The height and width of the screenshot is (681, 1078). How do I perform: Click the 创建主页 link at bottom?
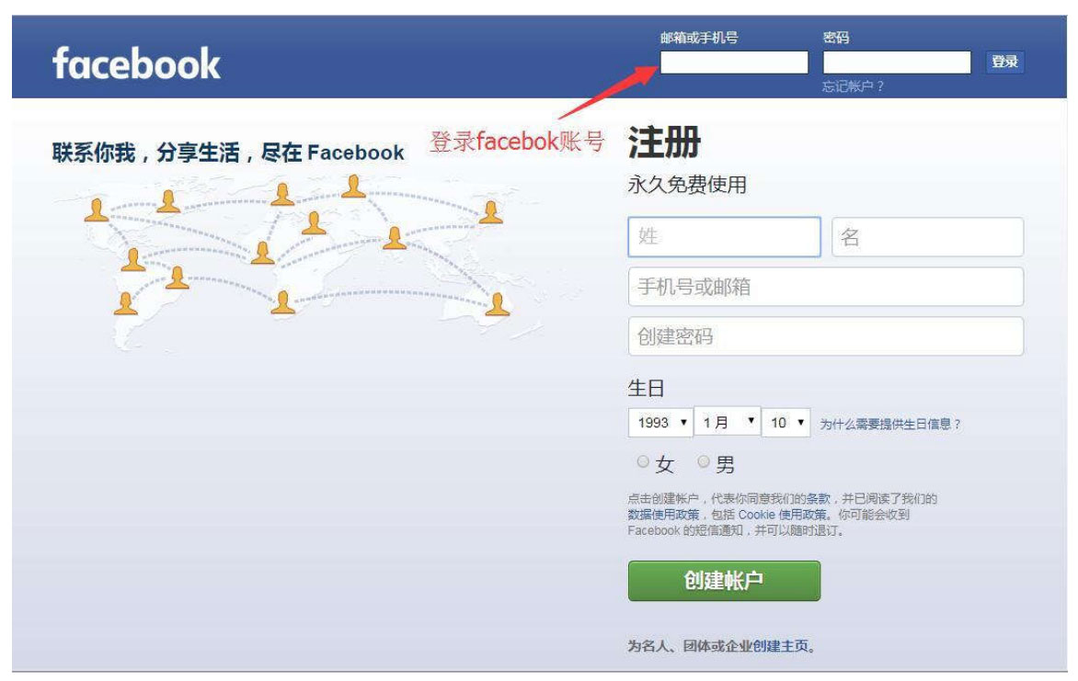click(780, 646)
